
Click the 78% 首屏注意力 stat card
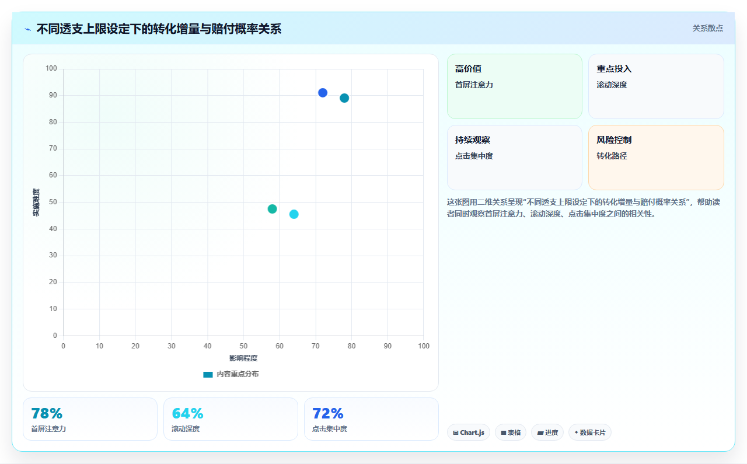tap(90, 419)
